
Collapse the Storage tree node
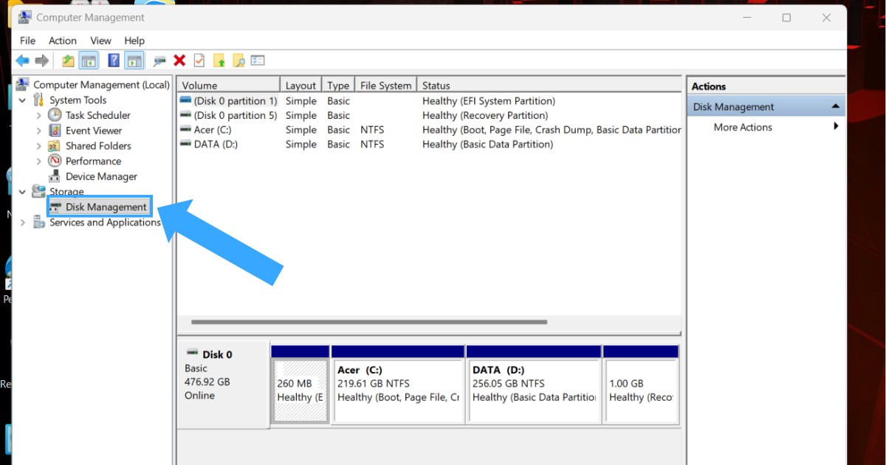pos(21,191)
